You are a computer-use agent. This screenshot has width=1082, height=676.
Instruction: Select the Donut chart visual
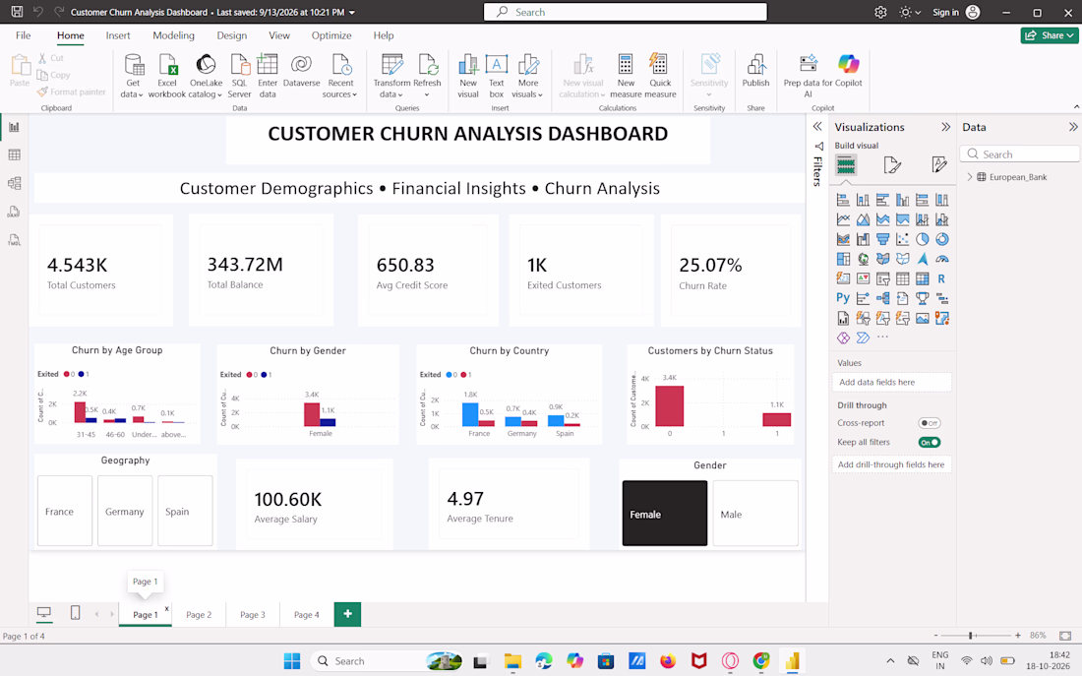[x=942, y=239]
